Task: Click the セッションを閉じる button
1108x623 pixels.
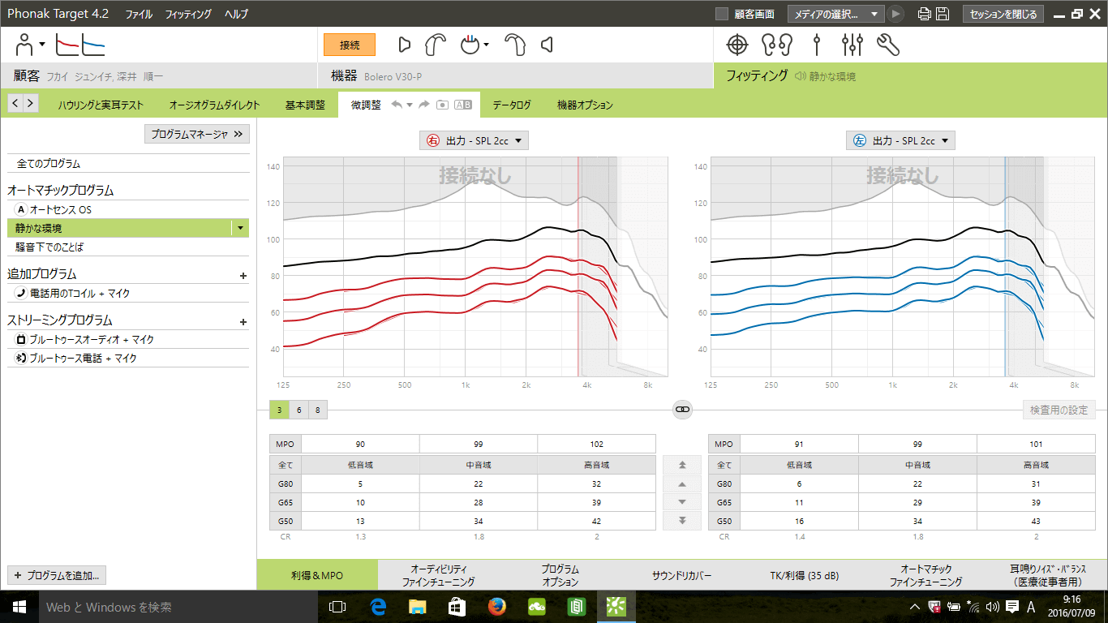Action: (1003, 14)
